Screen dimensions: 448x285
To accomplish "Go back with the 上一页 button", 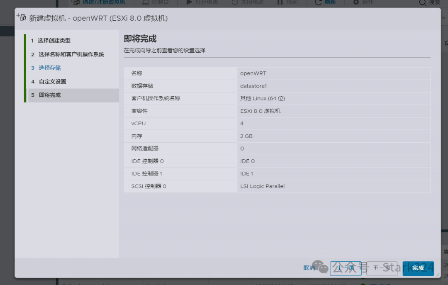I will (346, 268).
